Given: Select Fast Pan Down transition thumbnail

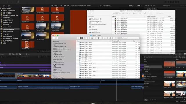Looking at the screenshot, I should (x=169, y=64).
